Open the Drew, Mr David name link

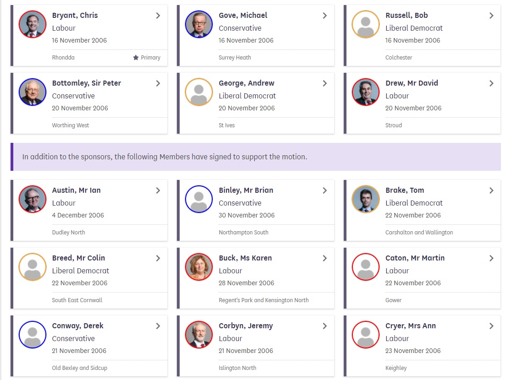point(412,83)
